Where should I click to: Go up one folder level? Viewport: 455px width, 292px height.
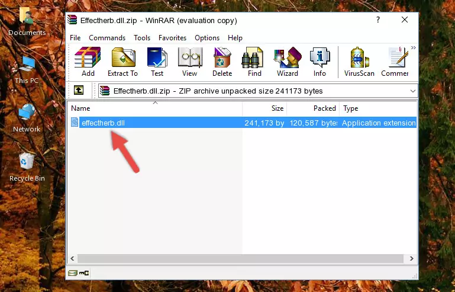[x=79, y=91]
